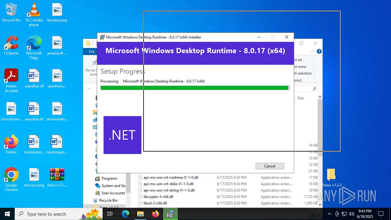Select libcrypto-3-x64.dll in file list
This screenshot has width=391, height=220.
tap(158, 196)
